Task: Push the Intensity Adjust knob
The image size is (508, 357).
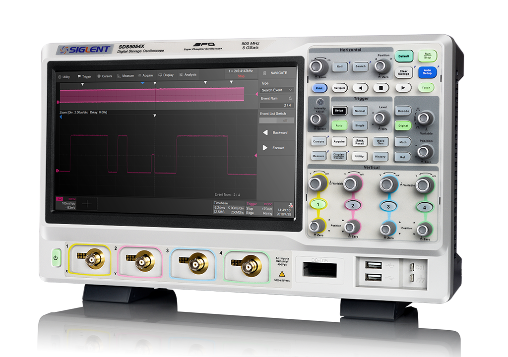Action: [x=317, y=119]
